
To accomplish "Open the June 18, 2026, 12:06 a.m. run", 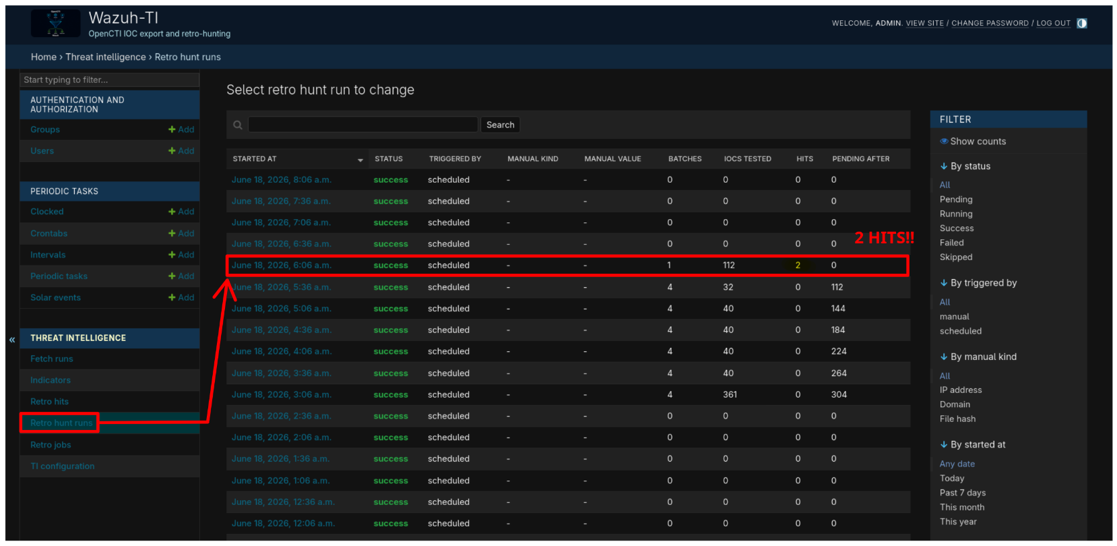I will tap(283, 524).
